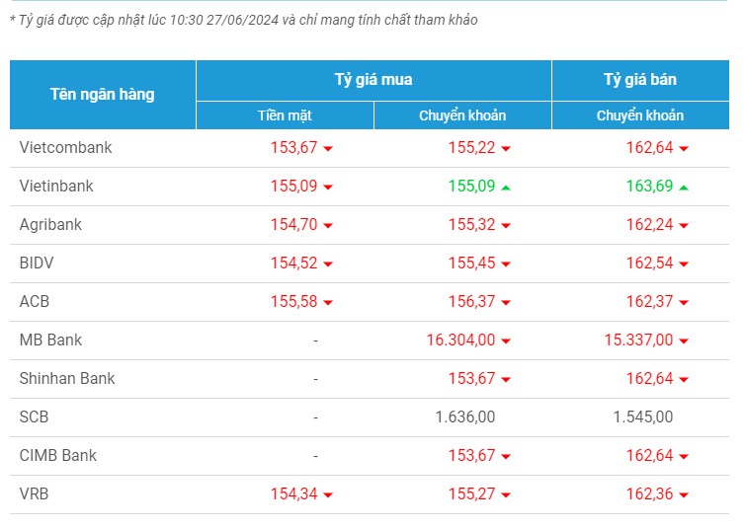Click green up arrow beside Vietinbank transfer 155,09
The height and width of the screenshot is (529, 746).
[506, 188]
